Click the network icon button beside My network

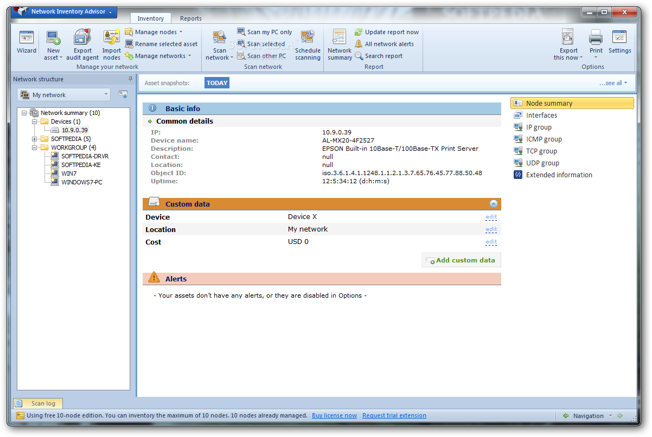(x=123, y=94)
